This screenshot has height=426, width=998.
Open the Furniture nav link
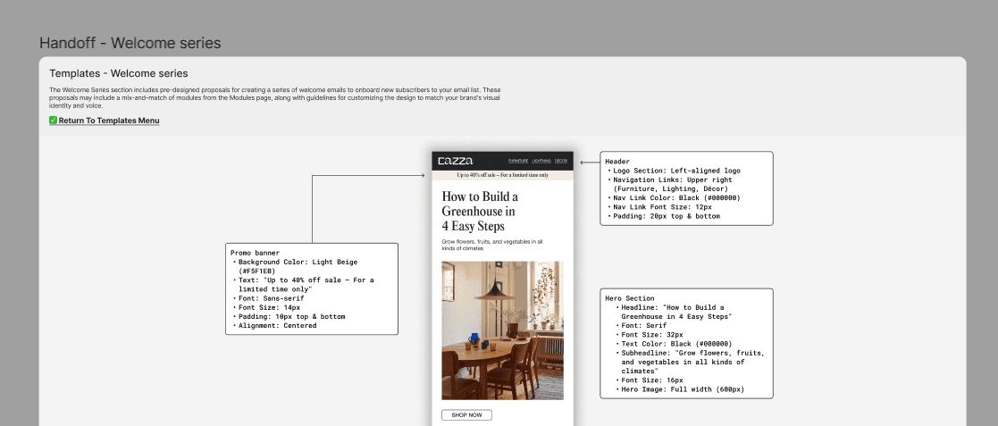[518, 161]
